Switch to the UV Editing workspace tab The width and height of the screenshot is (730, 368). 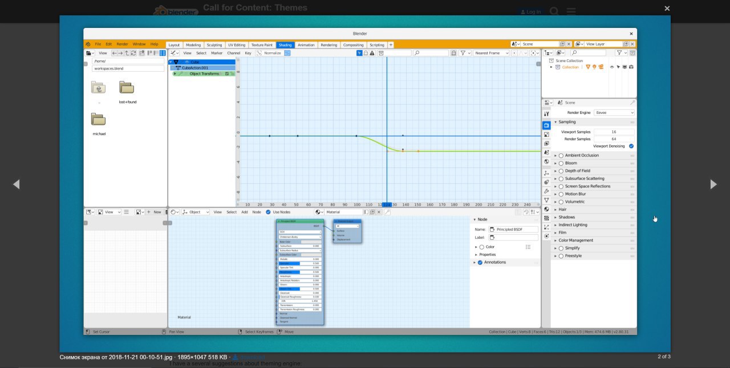237,45
